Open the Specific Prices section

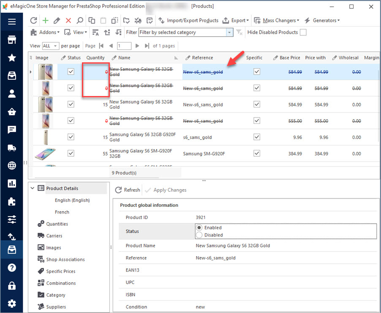pyautogui.click(x=57, y=271)
